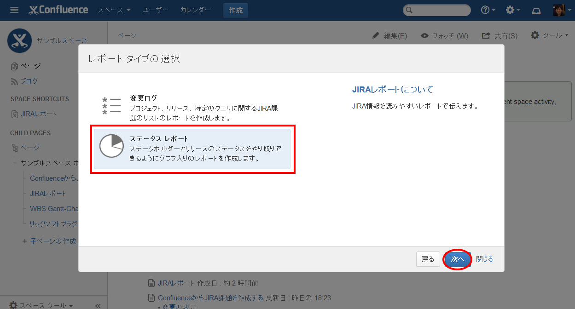Open the ユーザー menu item
575x309 pixels.
coord(156,10)
